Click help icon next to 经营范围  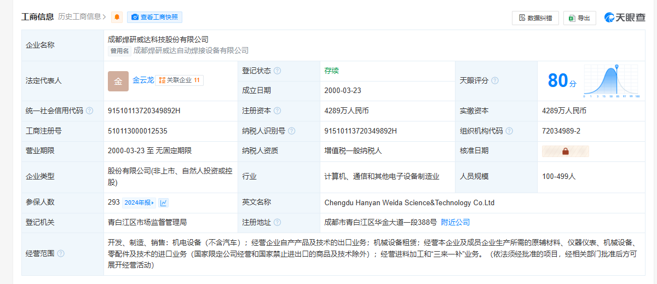tap(61, 254)
